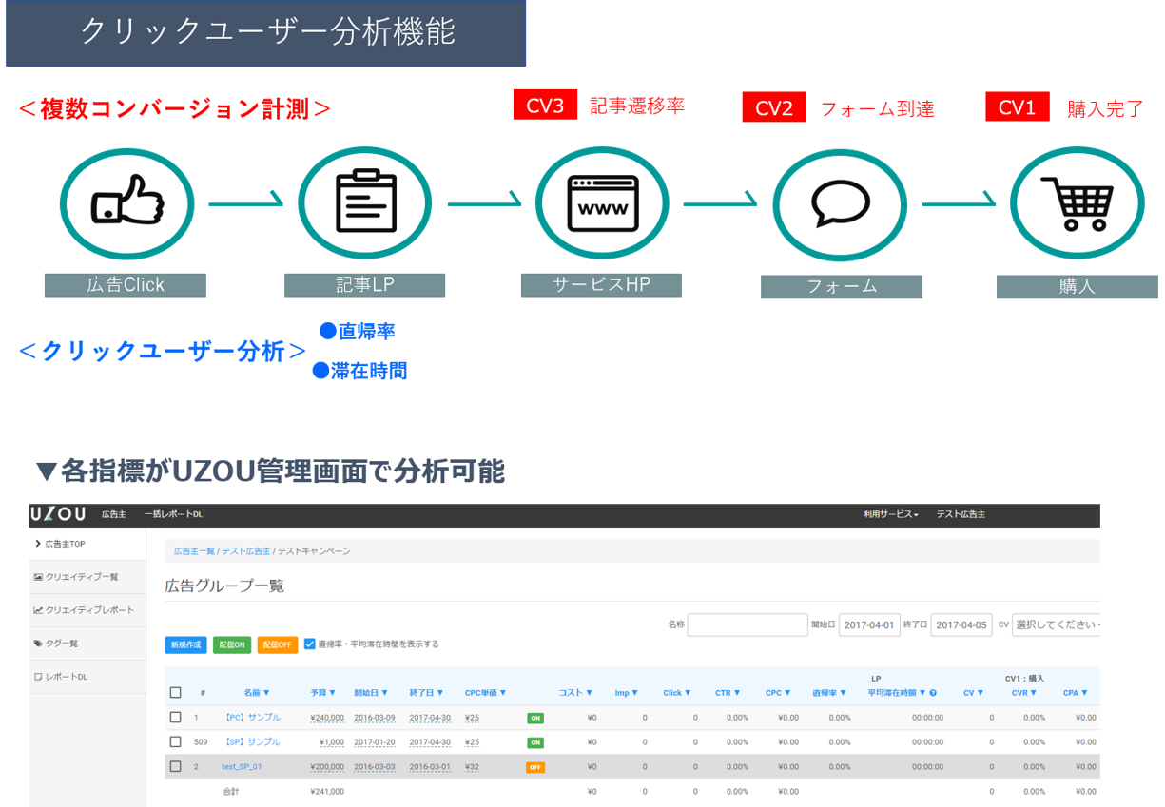Open the CV 選択してください dropdown
Image resolution: width=1165 pixels, height=807 pixels.
1057,625
